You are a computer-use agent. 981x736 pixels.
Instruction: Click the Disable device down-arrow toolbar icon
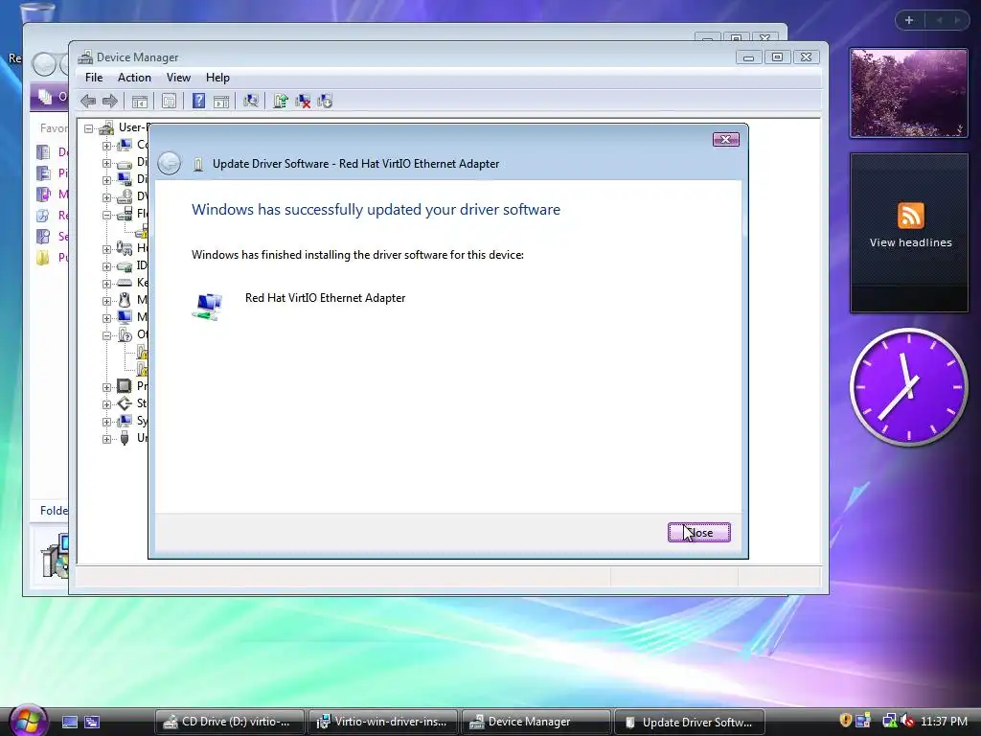coord(325,101)
